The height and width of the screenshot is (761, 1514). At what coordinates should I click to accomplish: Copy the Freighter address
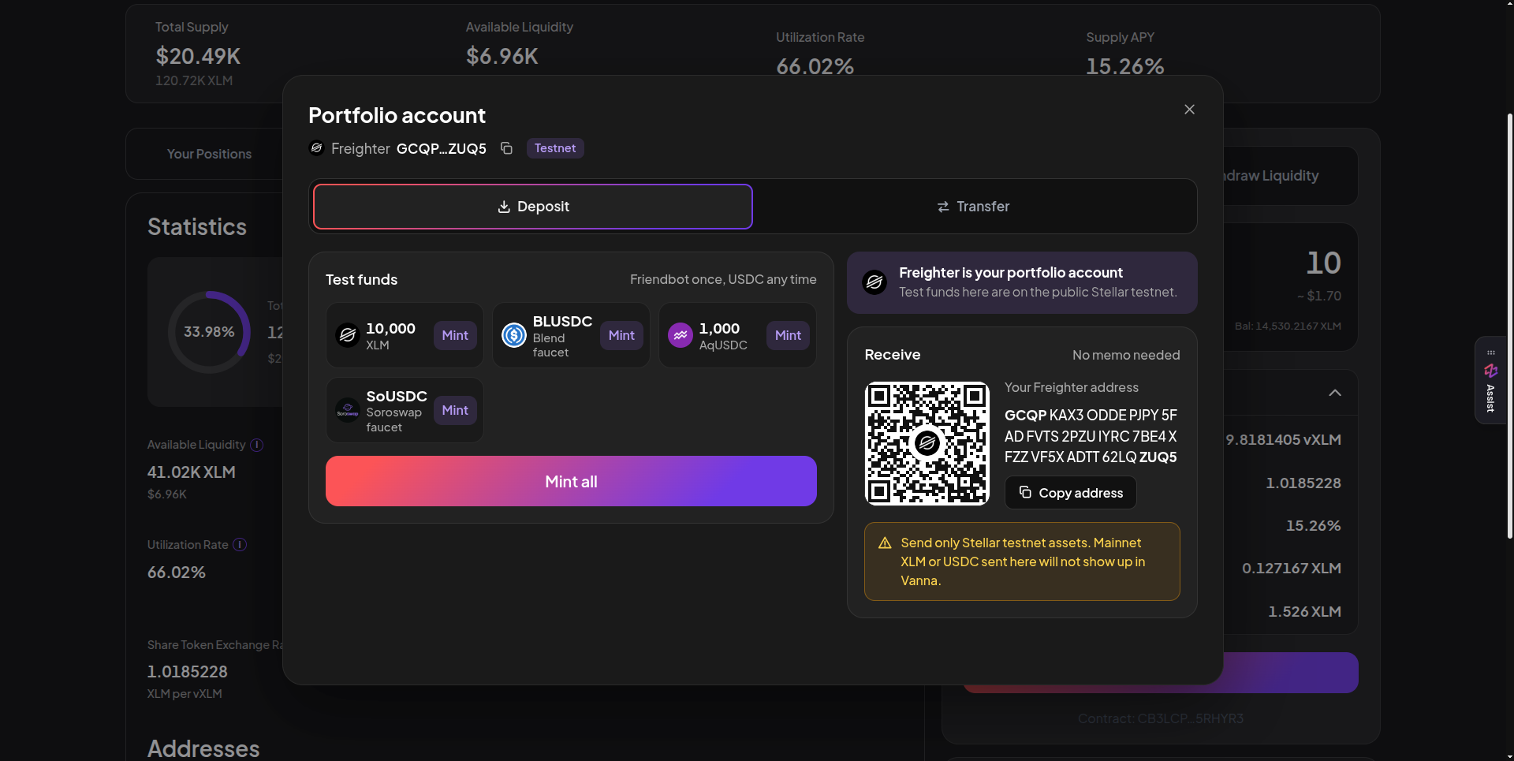[1071, 493]
